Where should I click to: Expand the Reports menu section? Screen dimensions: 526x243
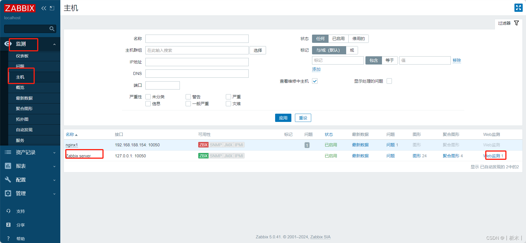(x=54, y=166)
